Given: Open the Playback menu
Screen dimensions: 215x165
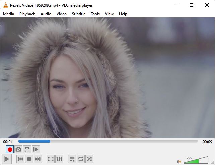Looking at the screenshot, I should 27,14.
